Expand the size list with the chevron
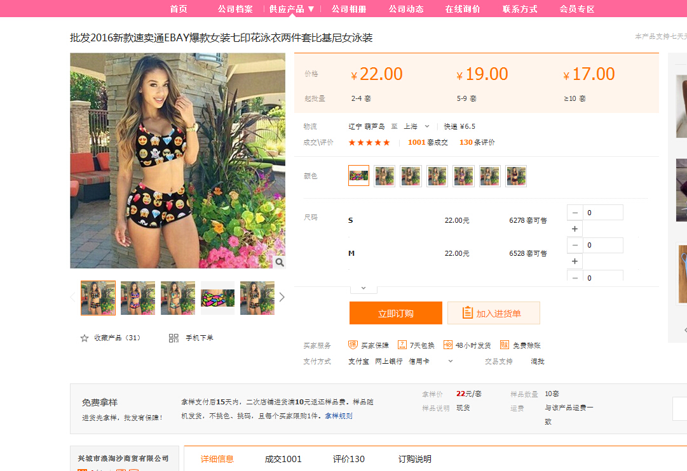The width and height of the screenshot is (687, 471). (x=364, y=288)
